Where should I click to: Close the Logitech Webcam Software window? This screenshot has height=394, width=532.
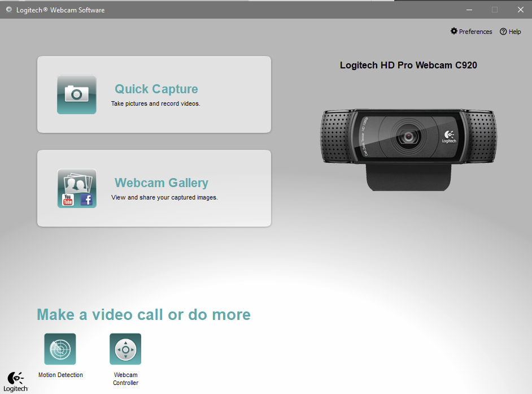521,10
